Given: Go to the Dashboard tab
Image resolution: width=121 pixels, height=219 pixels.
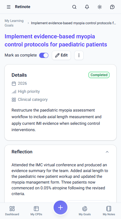Looking at the screenshot, I should pyautogui.click(x=12, y=211).
